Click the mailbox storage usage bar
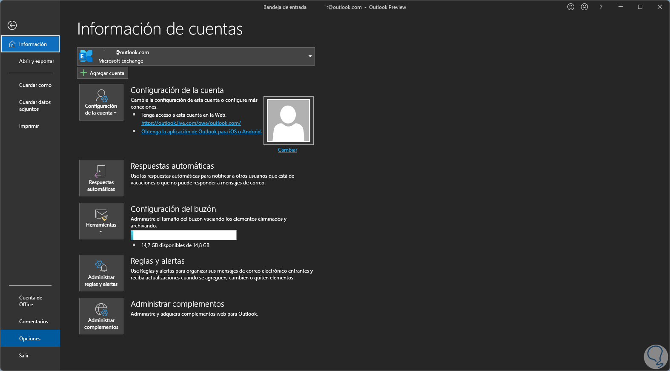Screen dimensions: 670x371 (183, 235)
